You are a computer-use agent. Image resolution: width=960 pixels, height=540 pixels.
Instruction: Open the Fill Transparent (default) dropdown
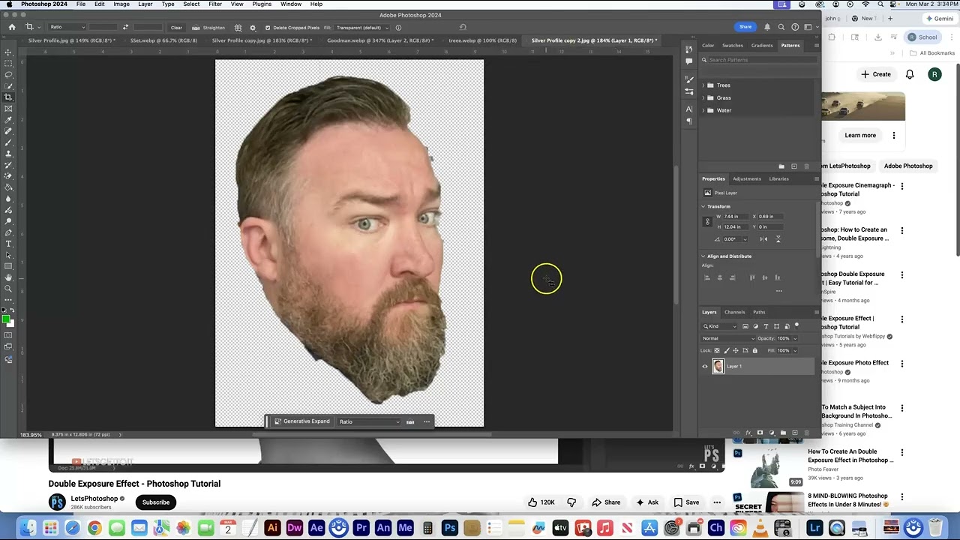pos(362,28)
